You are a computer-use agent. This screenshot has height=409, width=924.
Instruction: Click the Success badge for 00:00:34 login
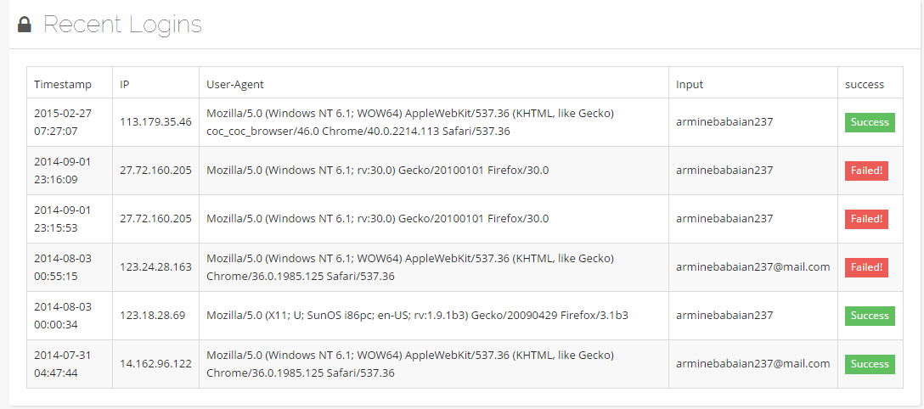point(870,316)
